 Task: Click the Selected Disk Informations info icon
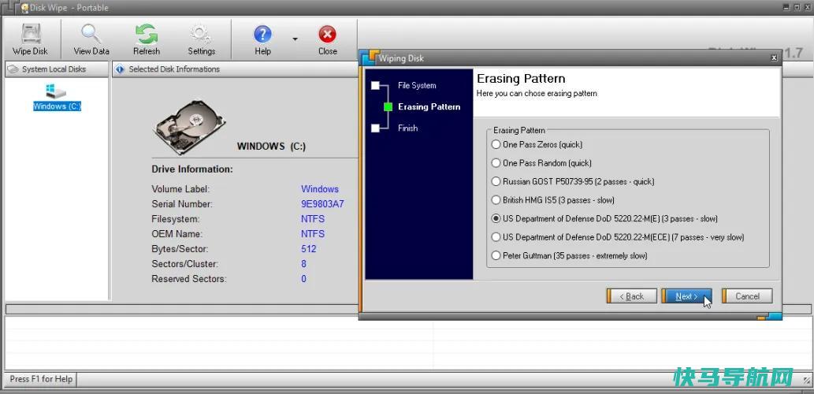click(x=120, y=69)
